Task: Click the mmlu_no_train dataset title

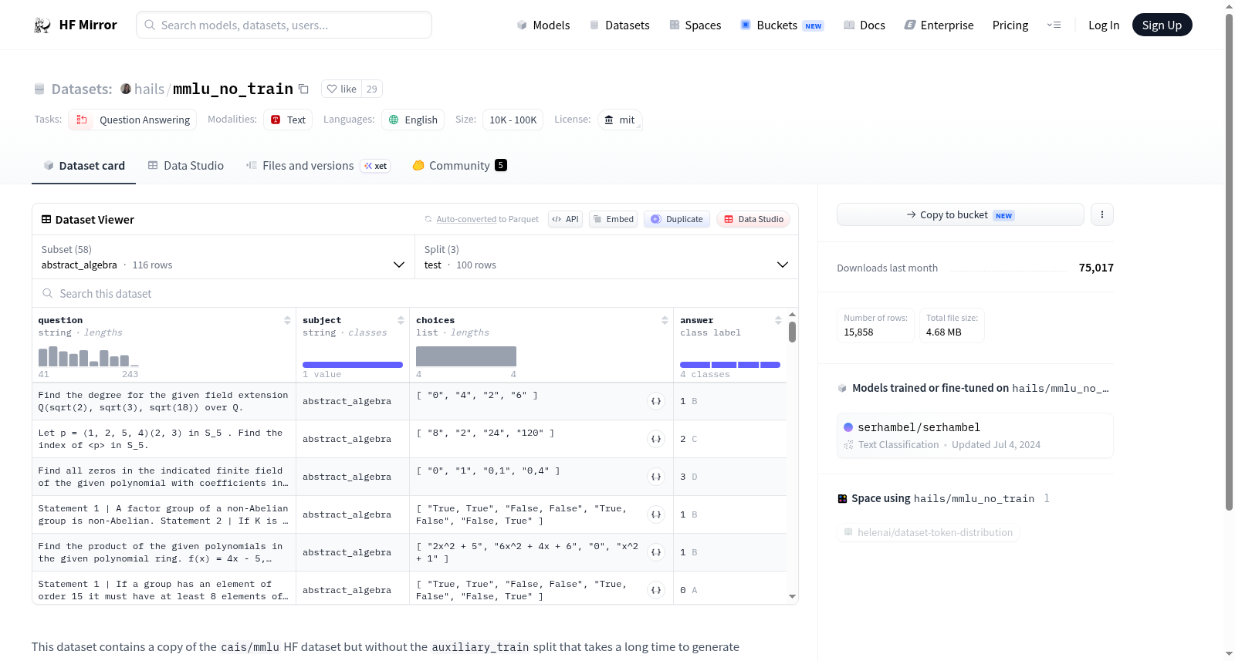Action: [x=233, y=89]
